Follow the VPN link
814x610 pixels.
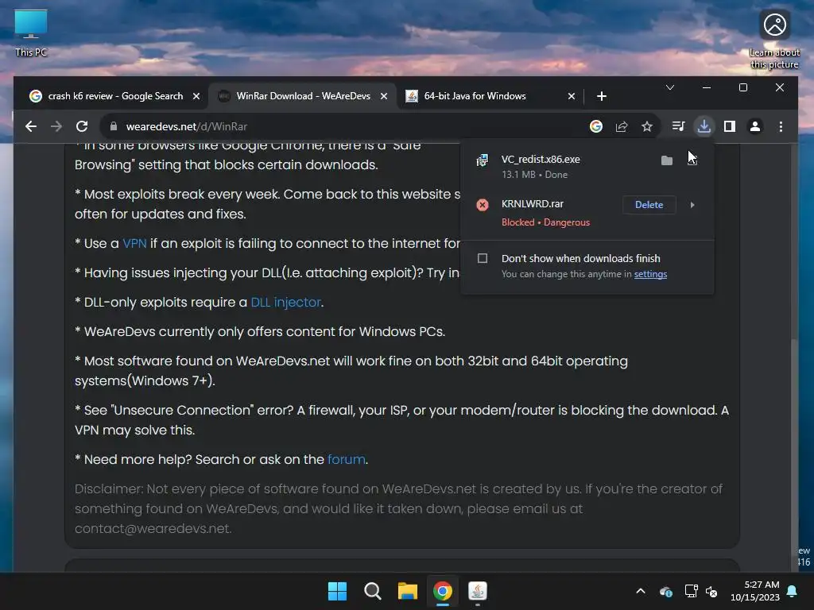tap(134, 243)
